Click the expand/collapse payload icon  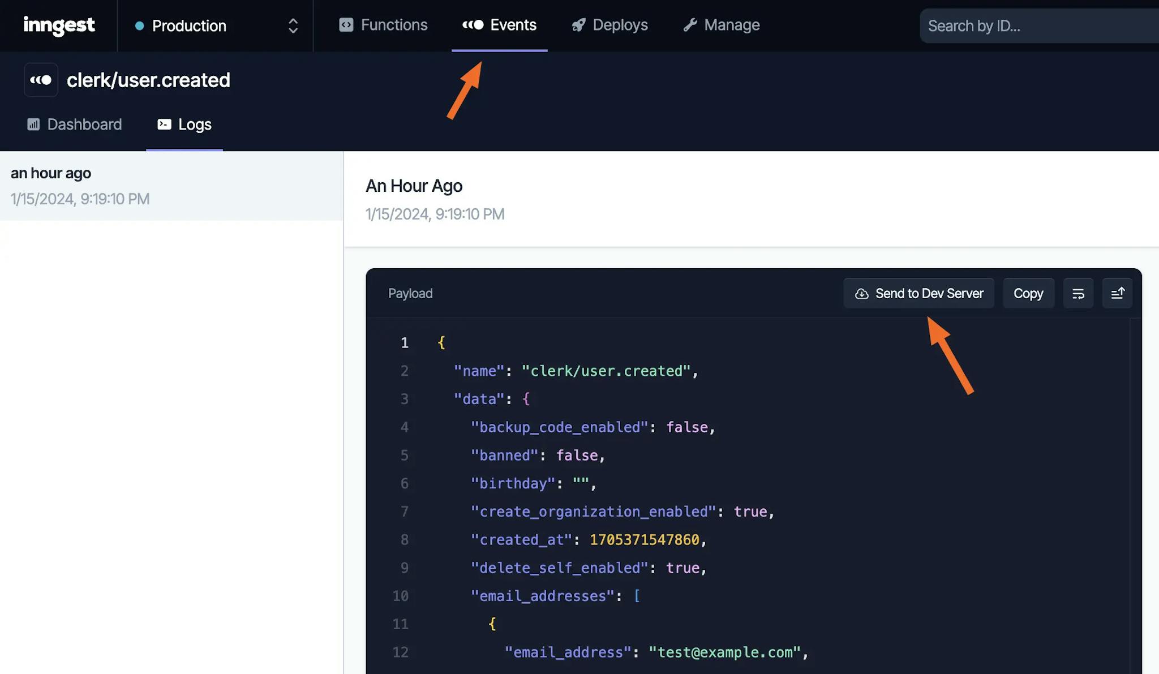1117,293
